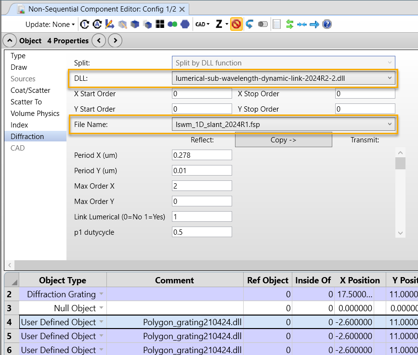Open the help question mark icon

(x=327, y=25)
